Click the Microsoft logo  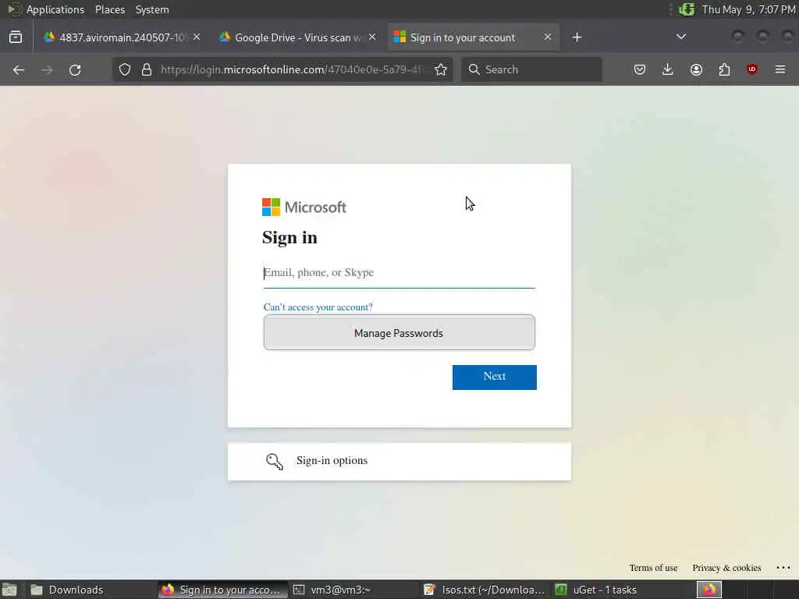304,207
